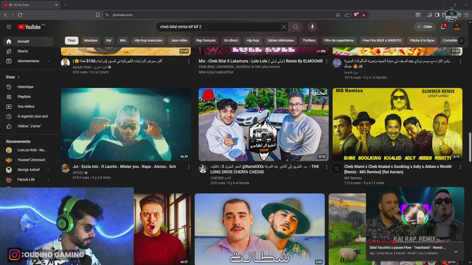Open the CHEDIID long drive video thumbnail
472x265 pixels.
[264, 124]
